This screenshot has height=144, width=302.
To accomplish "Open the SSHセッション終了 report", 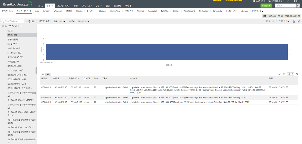I will 15,53.
